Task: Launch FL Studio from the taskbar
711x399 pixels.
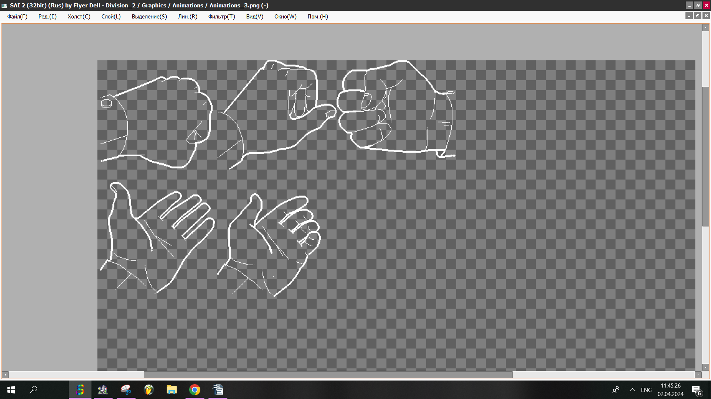Action: coord(149,390)
